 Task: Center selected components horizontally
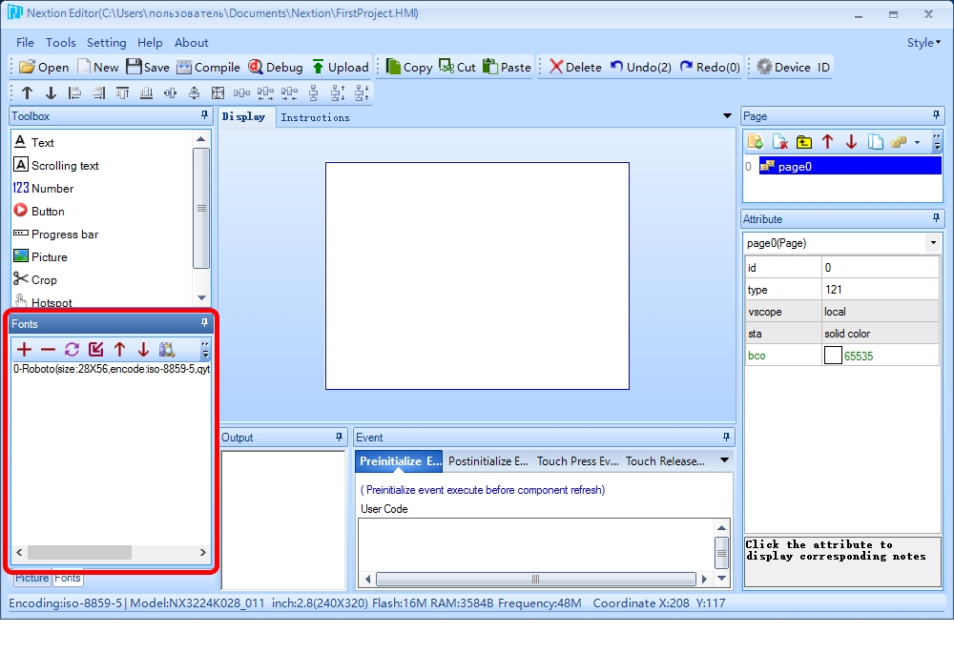tap(171, 93)
